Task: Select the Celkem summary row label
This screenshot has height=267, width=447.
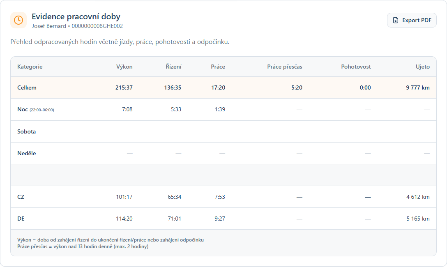Action: [27, 87]
